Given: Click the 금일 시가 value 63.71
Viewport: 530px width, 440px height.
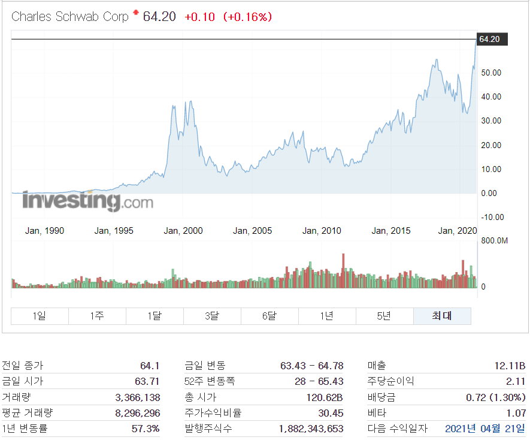Looking at the screenshot, I should pos(147,381).
